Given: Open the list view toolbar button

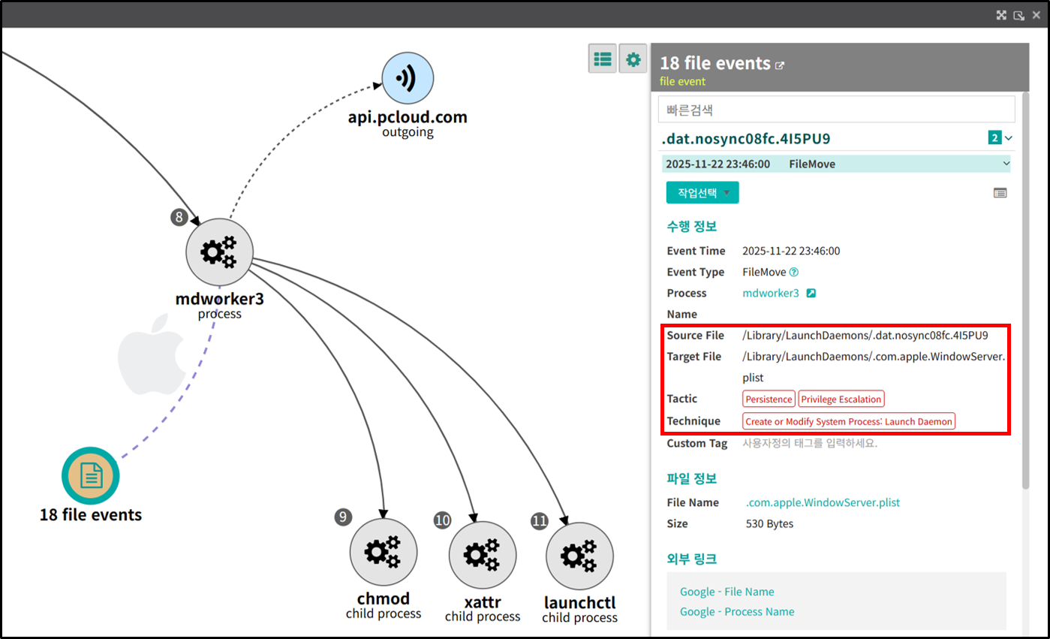Looking at the screenshot, I should pos(602,59).
